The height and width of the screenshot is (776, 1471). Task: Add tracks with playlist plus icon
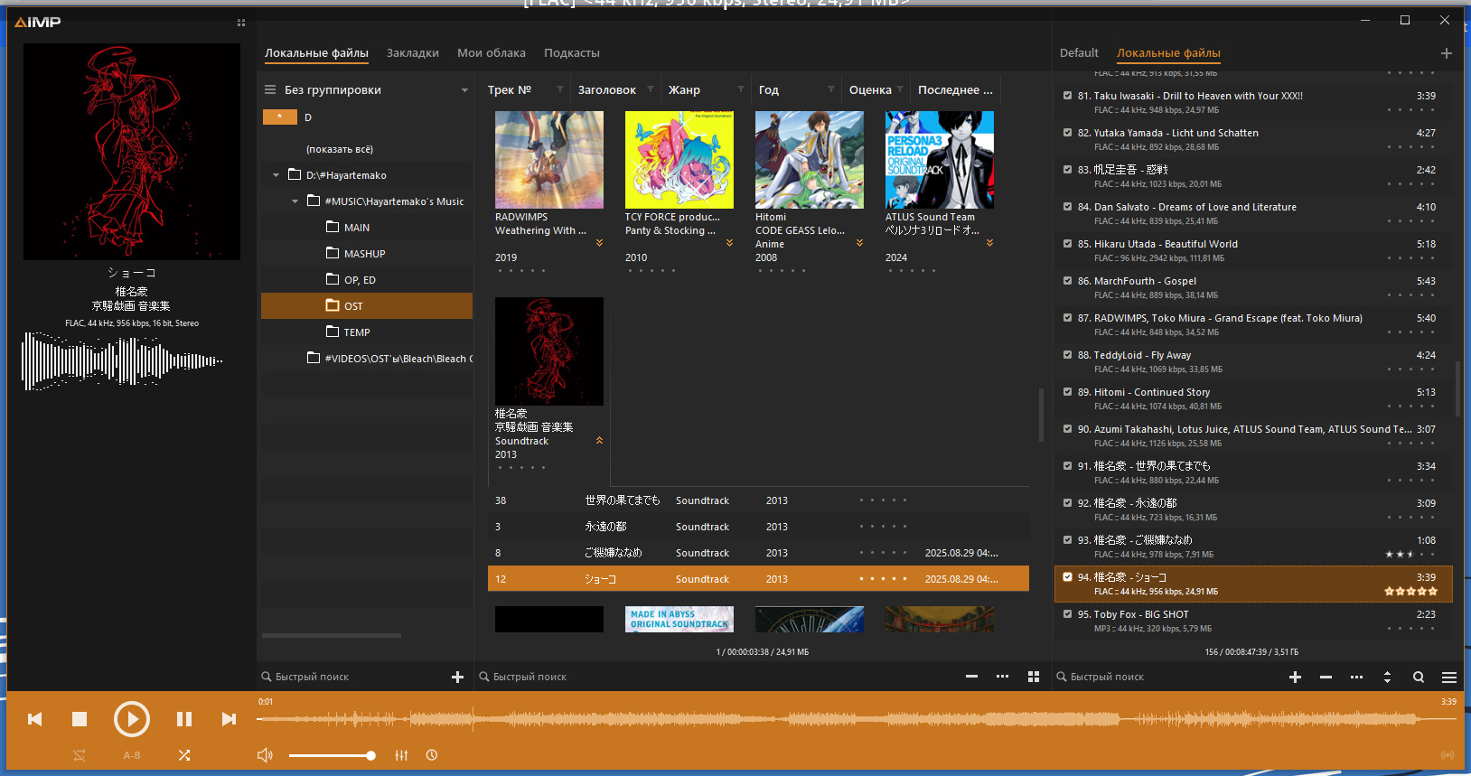pyautogui.click(x=1295, y=677)
